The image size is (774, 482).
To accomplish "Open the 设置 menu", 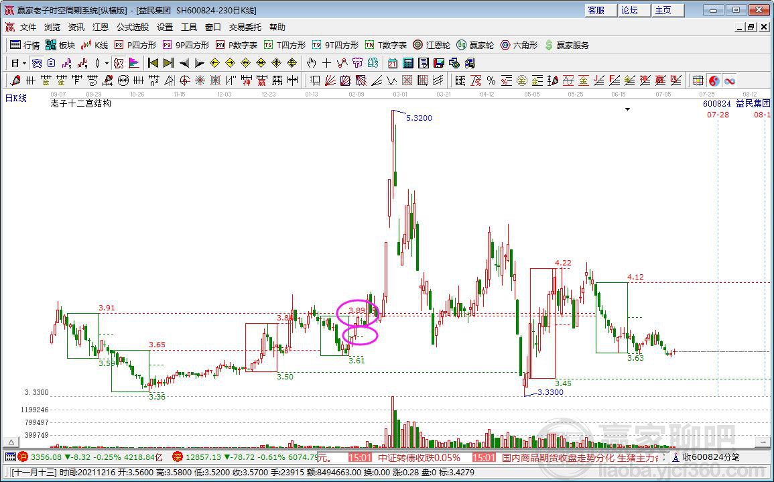I will coord(165,27).
